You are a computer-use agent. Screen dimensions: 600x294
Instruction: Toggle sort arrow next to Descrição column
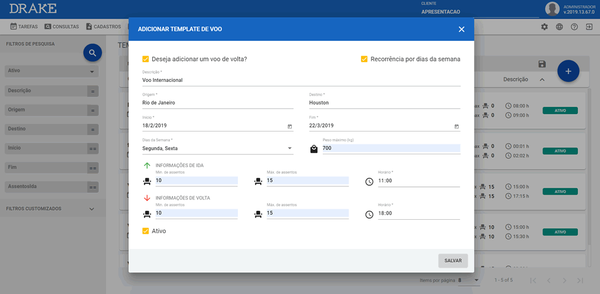541,80
